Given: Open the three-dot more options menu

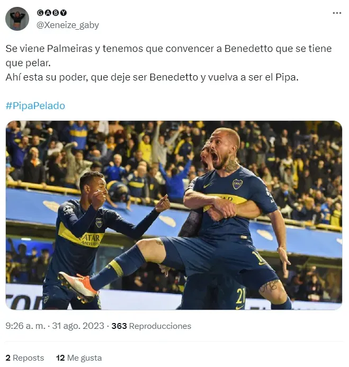Looking at the screenshot, I should [x=337, y=13].
